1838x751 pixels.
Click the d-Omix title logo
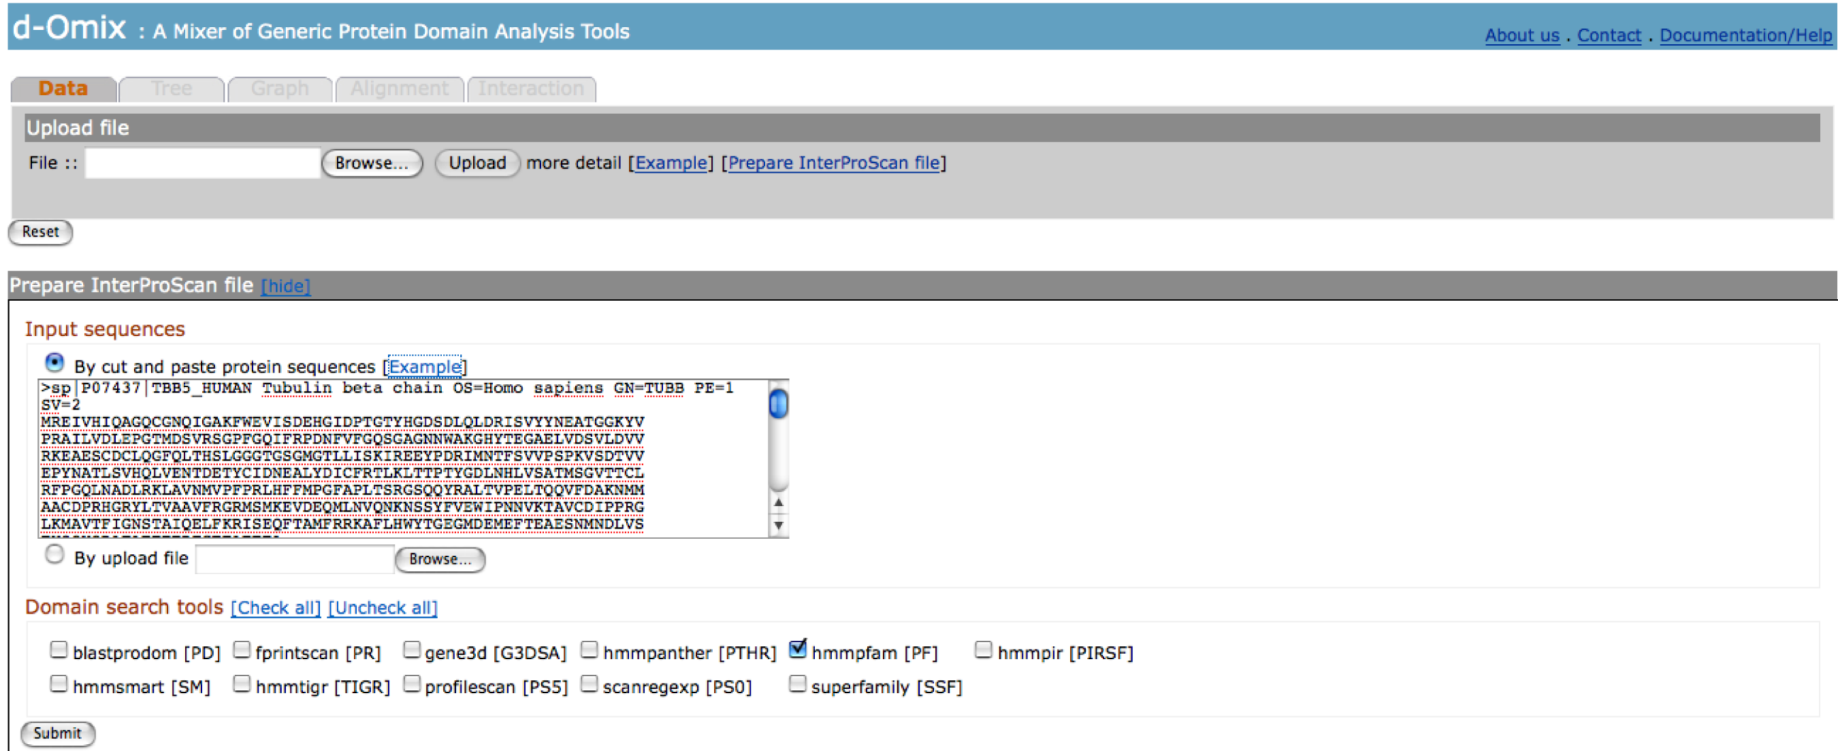pos(69,27)
